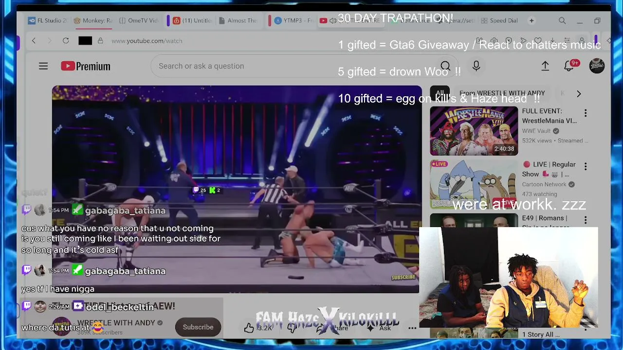This screenshot has height=350, width=623.
Task: Like the video with the thumbs-up icon
Action: (x=249, y=328)
